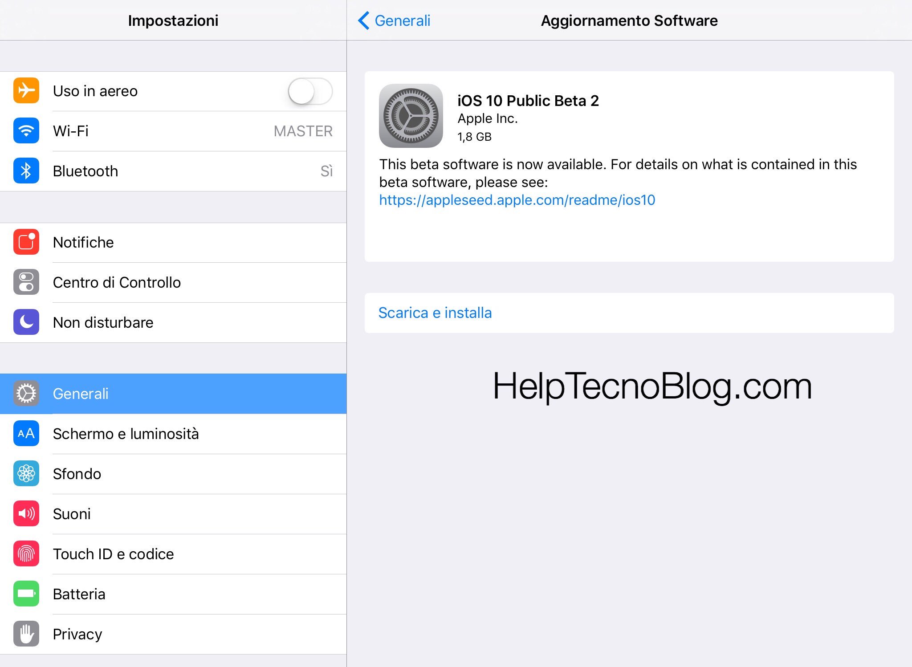Tap the back chevron next to Generali
This screenshot has height=667, width=912.
click(x=364, y=20)
